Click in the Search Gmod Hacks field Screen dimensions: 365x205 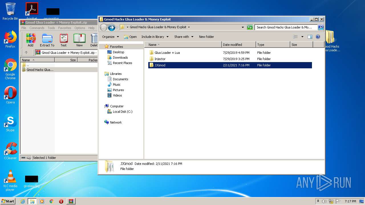coord(286,27)
